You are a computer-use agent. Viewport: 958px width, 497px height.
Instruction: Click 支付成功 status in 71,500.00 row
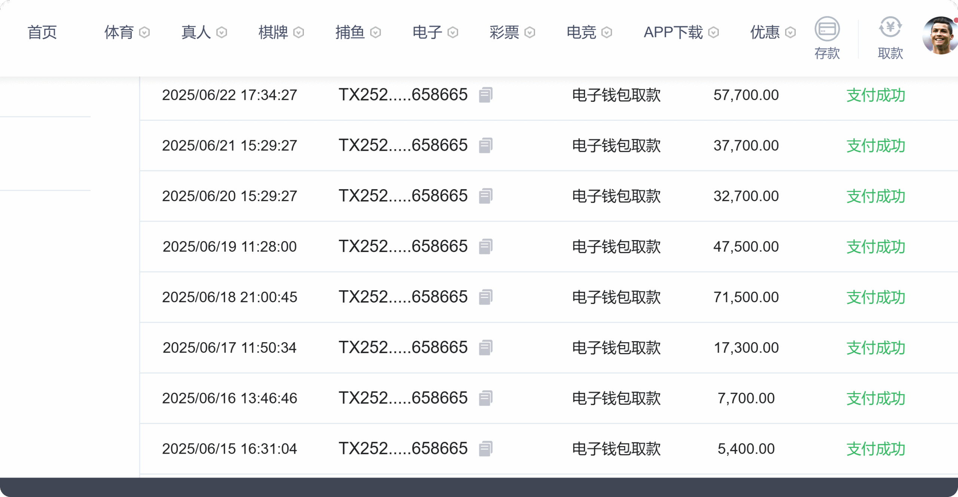pyautogui.click(x=876, y=297)
